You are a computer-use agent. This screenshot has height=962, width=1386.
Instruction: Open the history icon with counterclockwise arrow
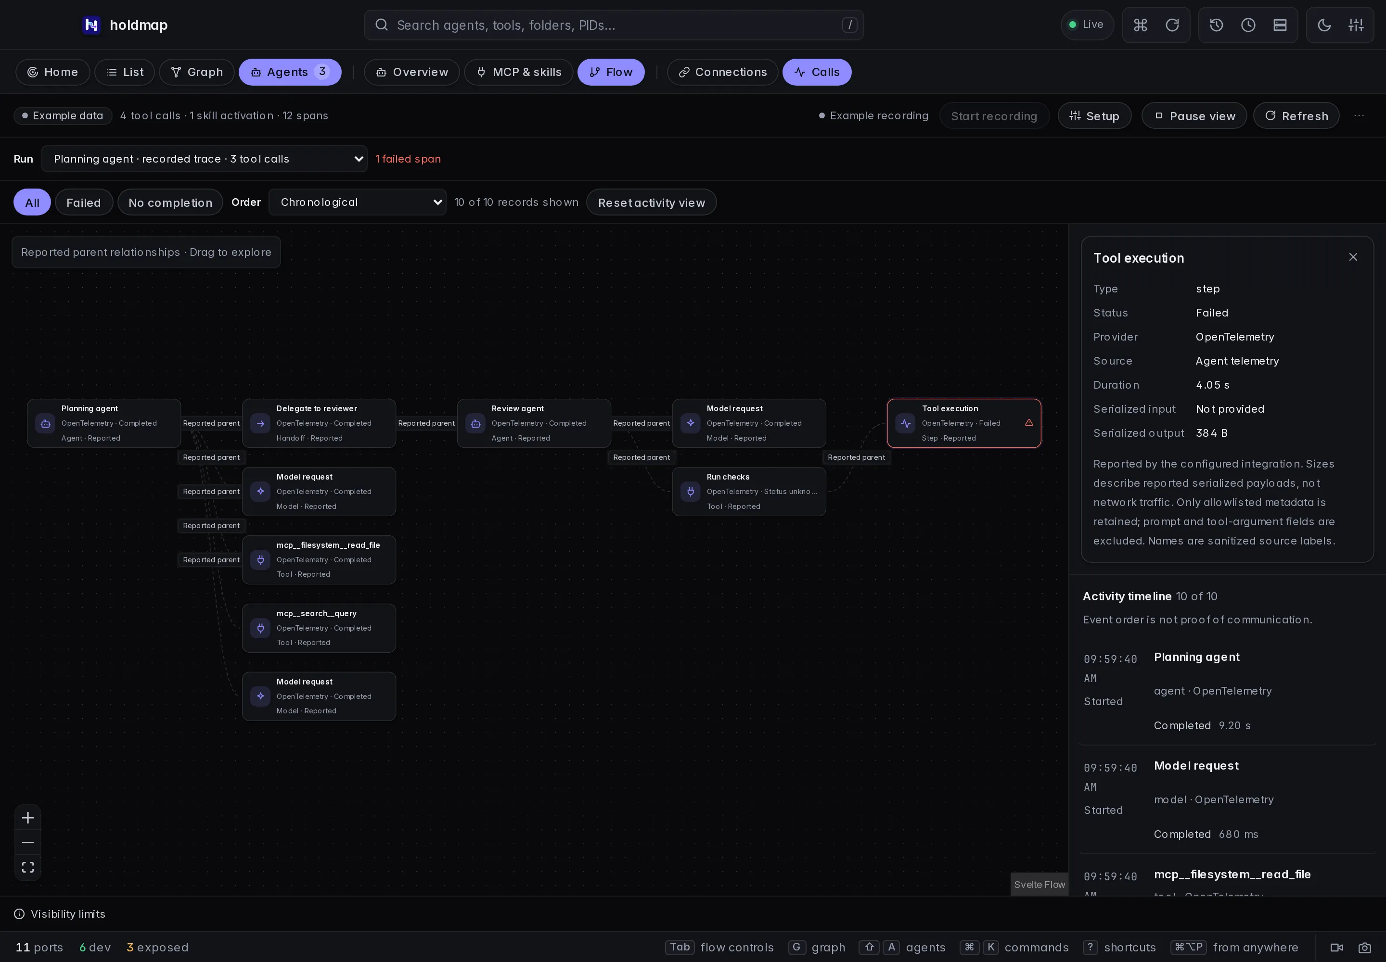coord(1216,25)
